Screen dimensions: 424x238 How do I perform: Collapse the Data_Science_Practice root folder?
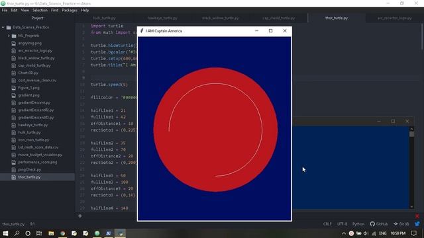pos(3,28)
